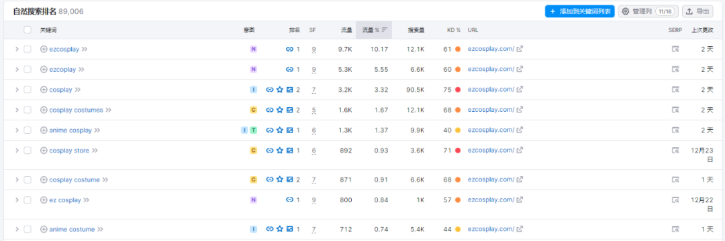This screenshot has height=241, width=725.
Task: Expand the cosplay costume row details
Action: (17, 179)
